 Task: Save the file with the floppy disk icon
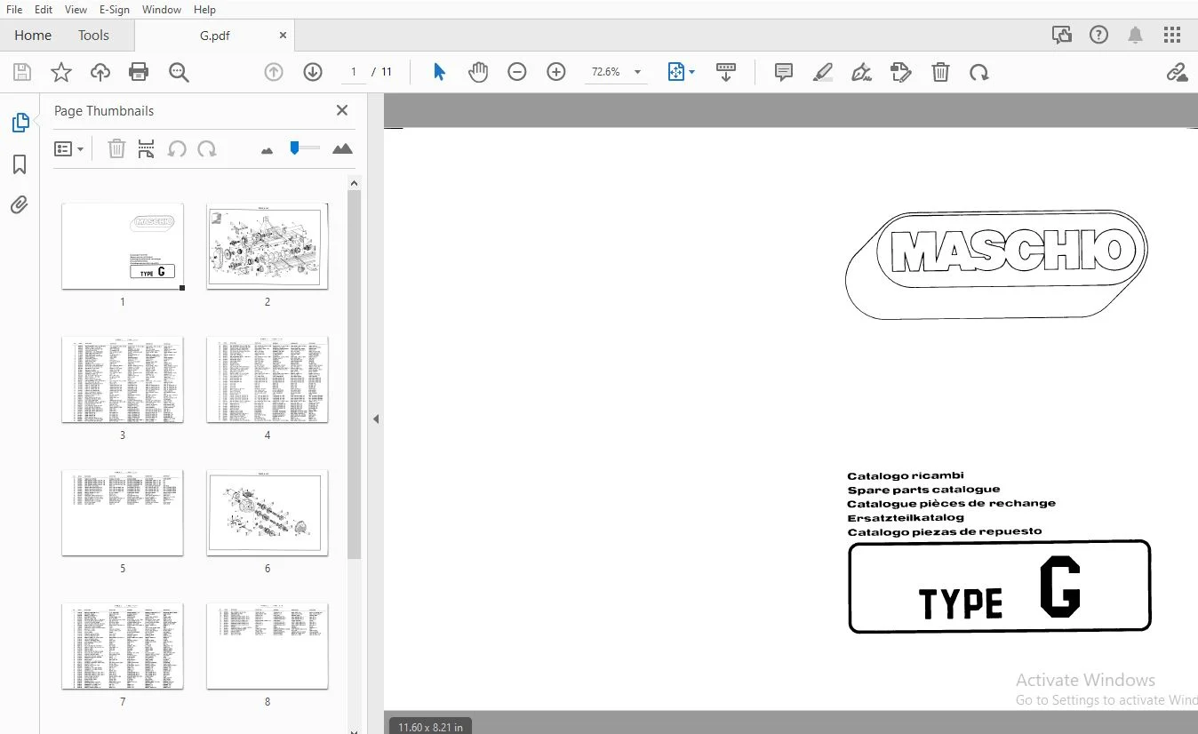coord(22,72)
